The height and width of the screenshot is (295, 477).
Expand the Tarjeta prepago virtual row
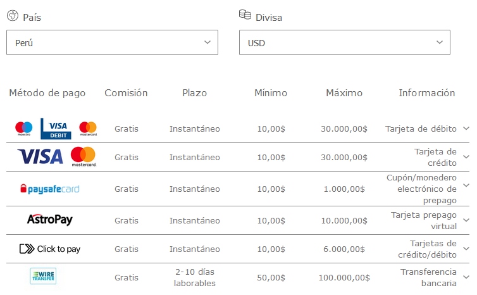coord(466,220)
